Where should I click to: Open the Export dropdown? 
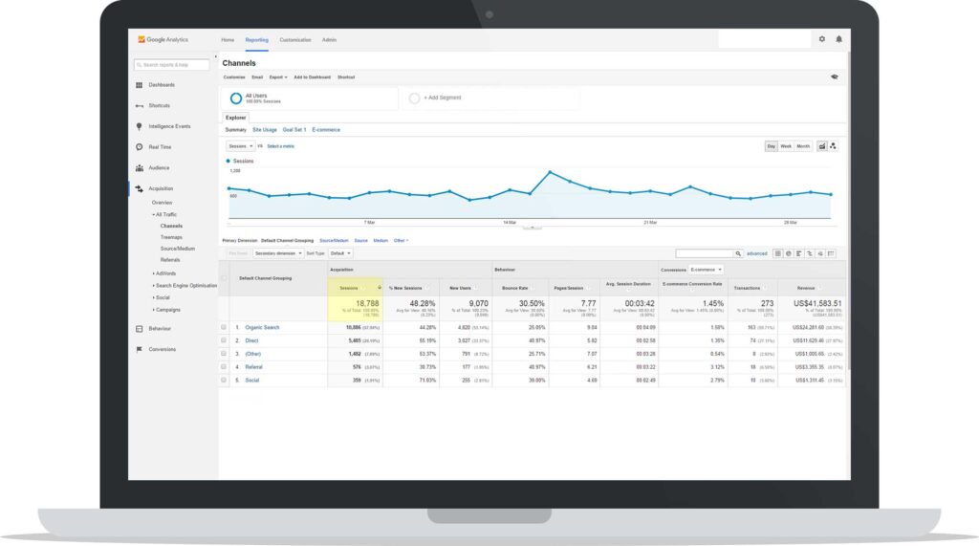pos(278,77)
